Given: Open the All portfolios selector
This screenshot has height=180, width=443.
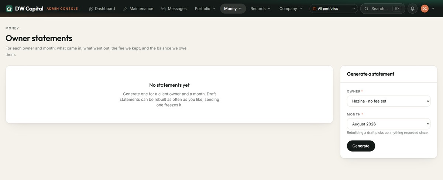Looking at the screenshot, I should tap(334, 8).
